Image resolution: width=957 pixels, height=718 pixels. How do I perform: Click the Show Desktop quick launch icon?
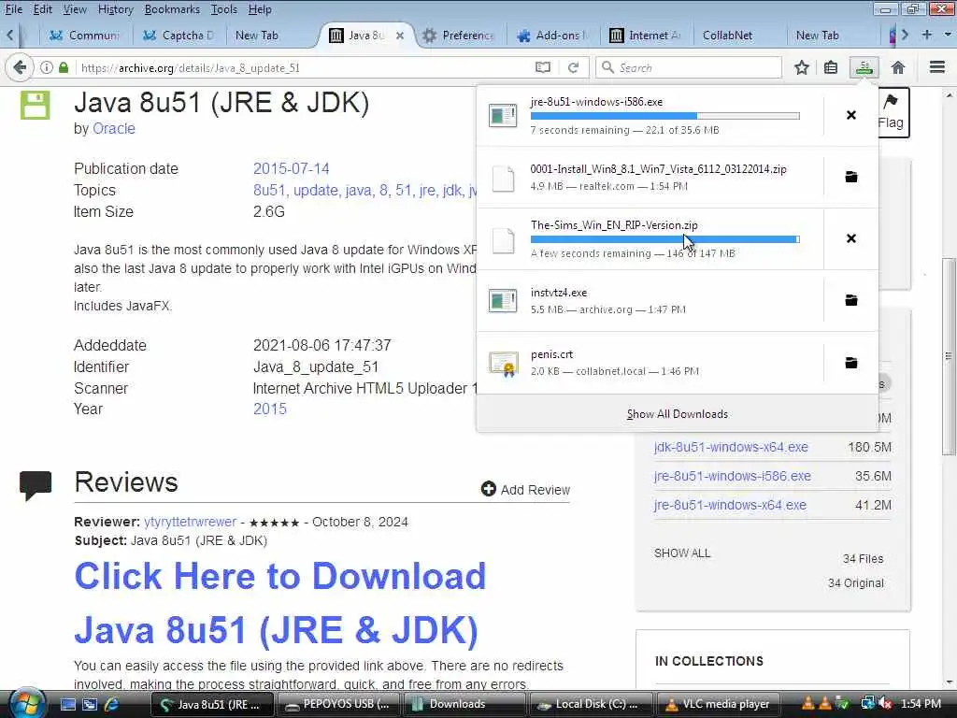[67, 704]
